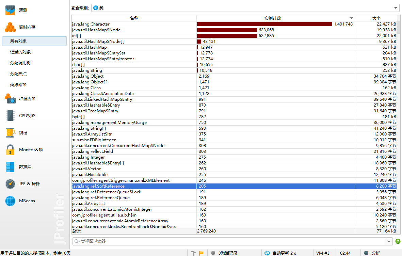Select the java.util.Vector row
The image size is (402, 256).
coord(234,169)
